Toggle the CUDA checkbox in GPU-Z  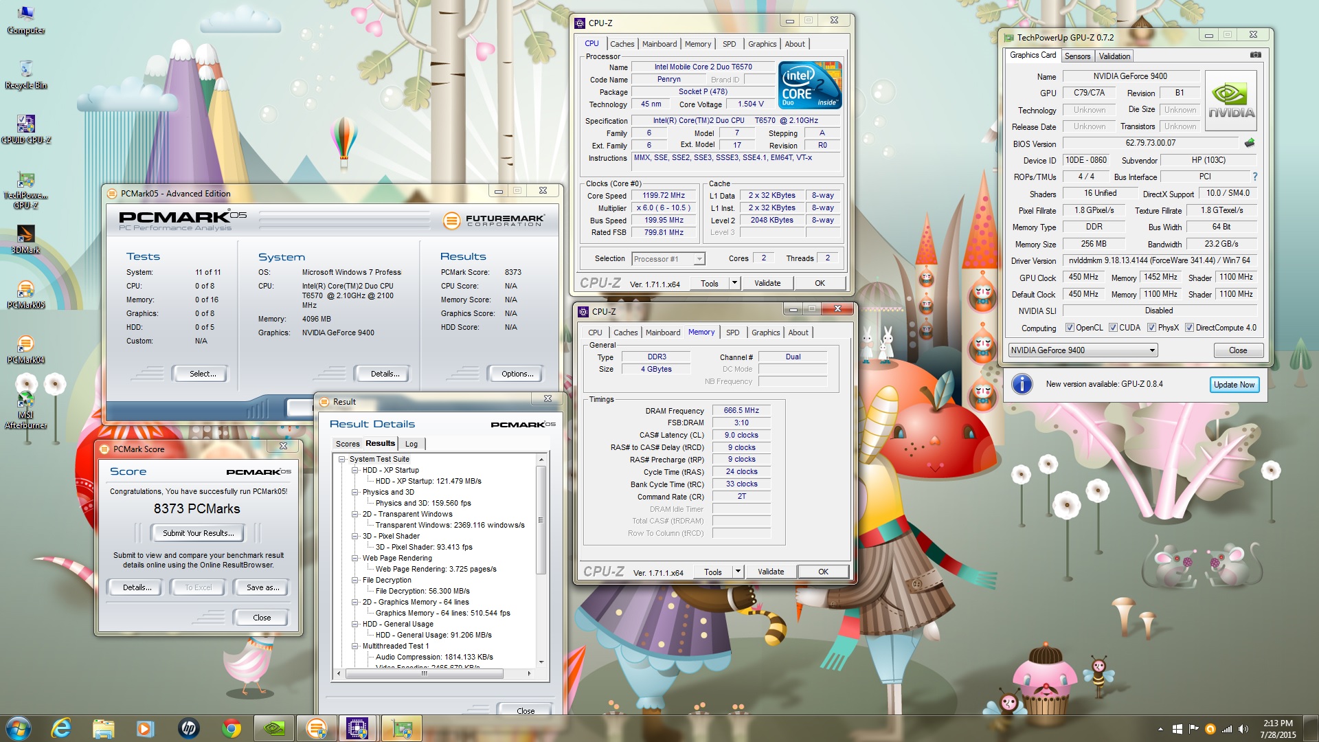coord(1113,328)
